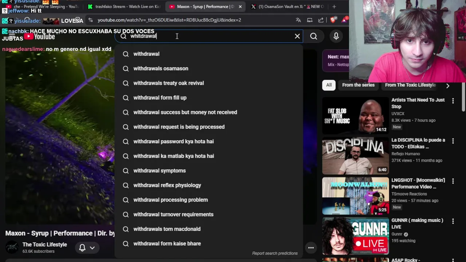Open The Toxic Lifestyle channel name

coord(45,245)
